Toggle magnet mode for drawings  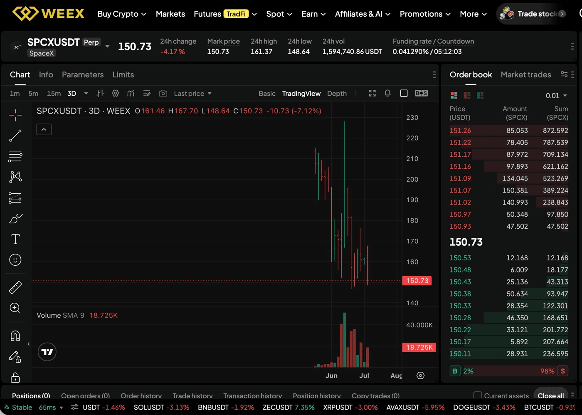pyautogui.click(x=15, y=336)
